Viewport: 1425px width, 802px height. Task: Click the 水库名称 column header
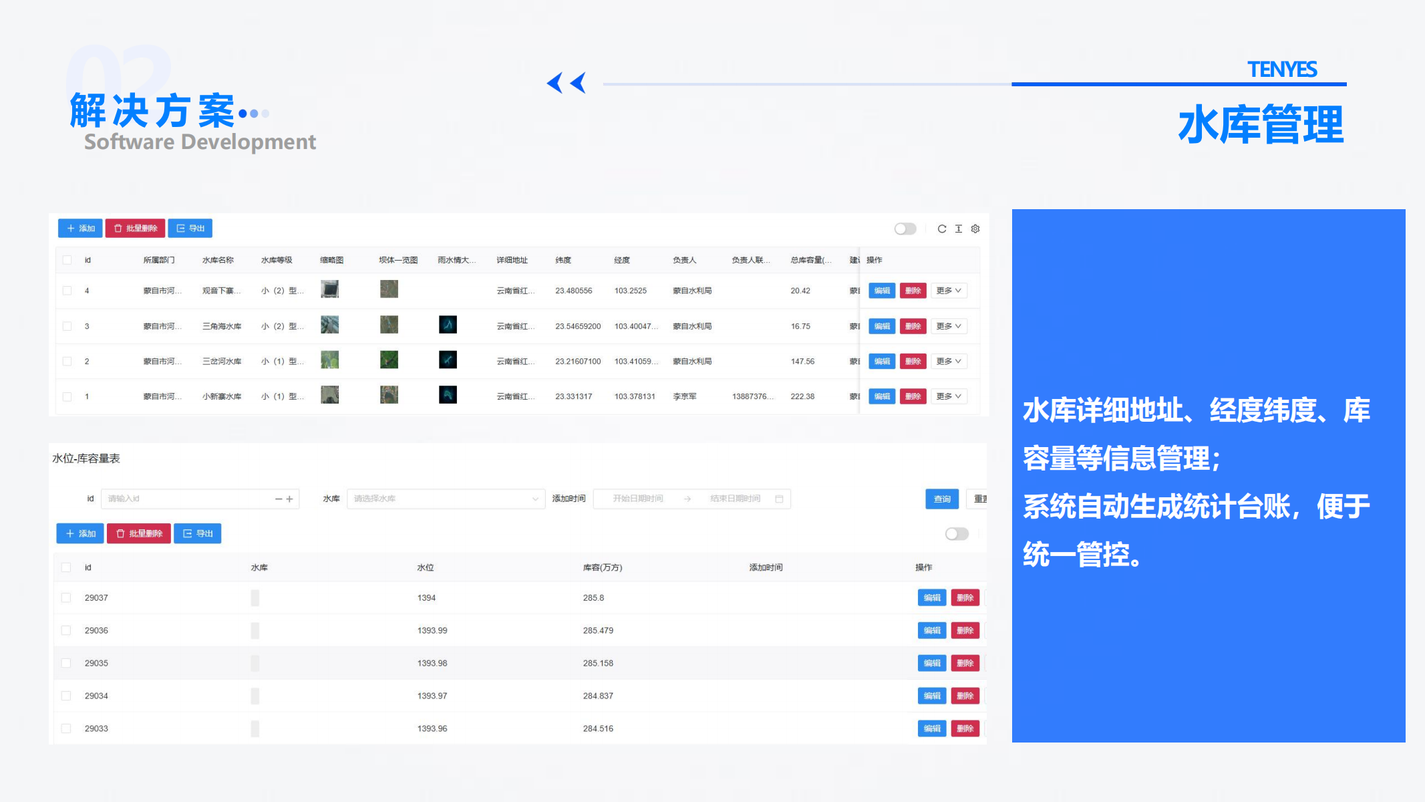[x=218, y=260]
